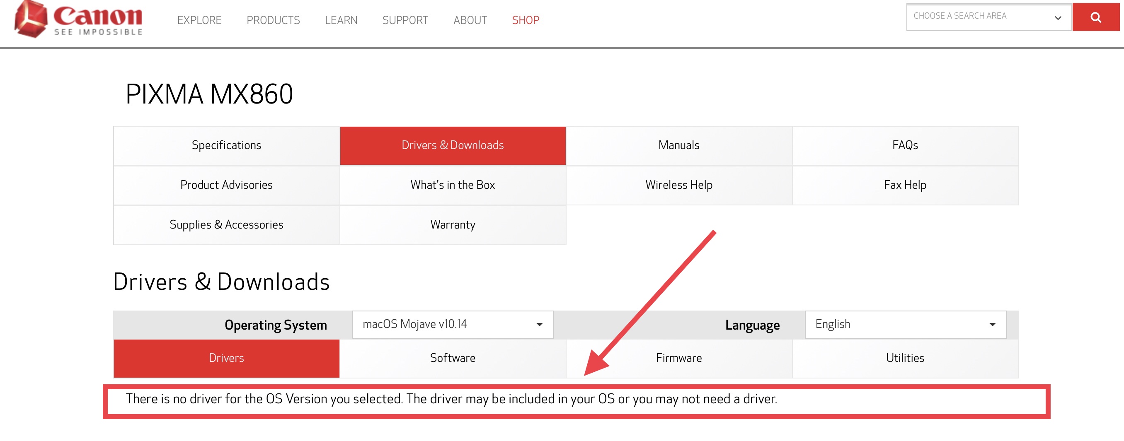The image size is (1124, 441).
Task: Open the Wireless Help tab
Action: click(679, 185)
